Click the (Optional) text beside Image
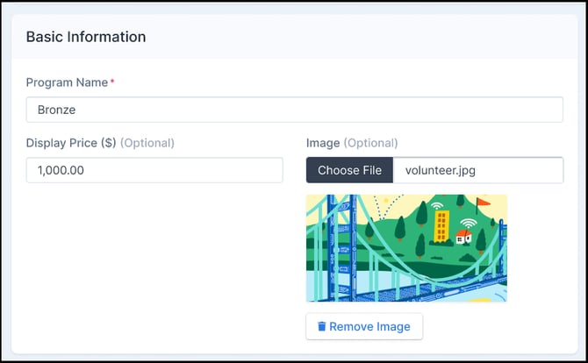588x363 pixels. [371, 143]
